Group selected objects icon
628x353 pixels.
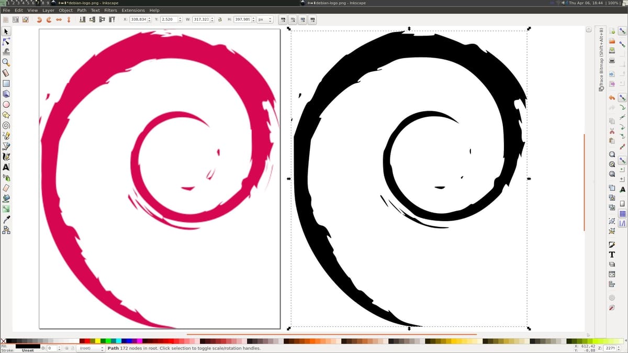612,220
